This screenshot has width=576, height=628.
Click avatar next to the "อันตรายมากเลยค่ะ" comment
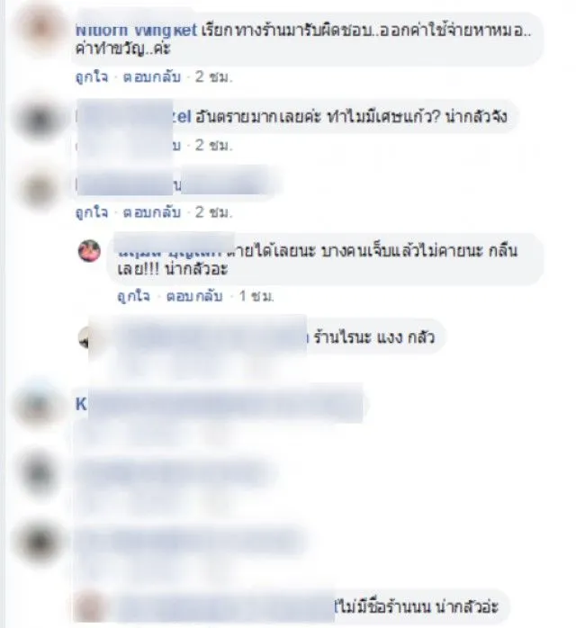(40, 120)
